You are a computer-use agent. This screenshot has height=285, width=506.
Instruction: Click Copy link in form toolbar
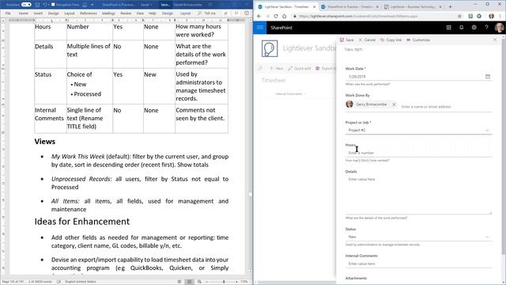391,40
